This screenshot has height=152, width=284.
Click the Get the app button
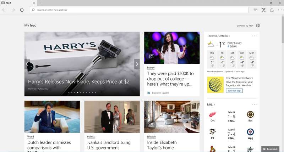234,91
